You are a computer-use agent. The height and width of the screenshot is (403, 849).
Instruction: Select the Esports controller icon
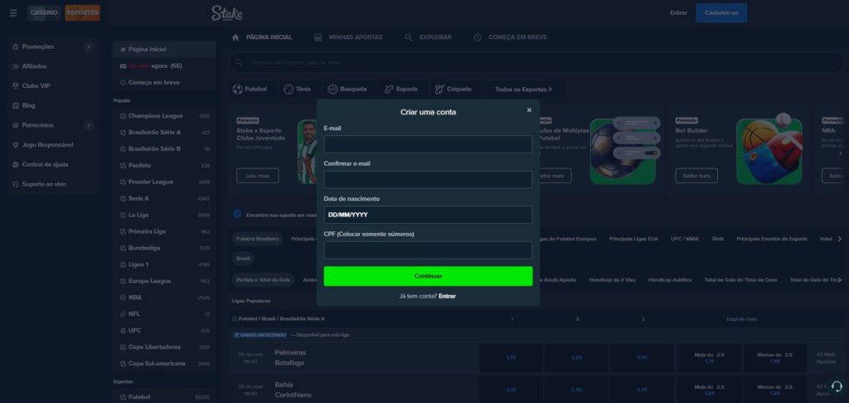coord(389,90)
